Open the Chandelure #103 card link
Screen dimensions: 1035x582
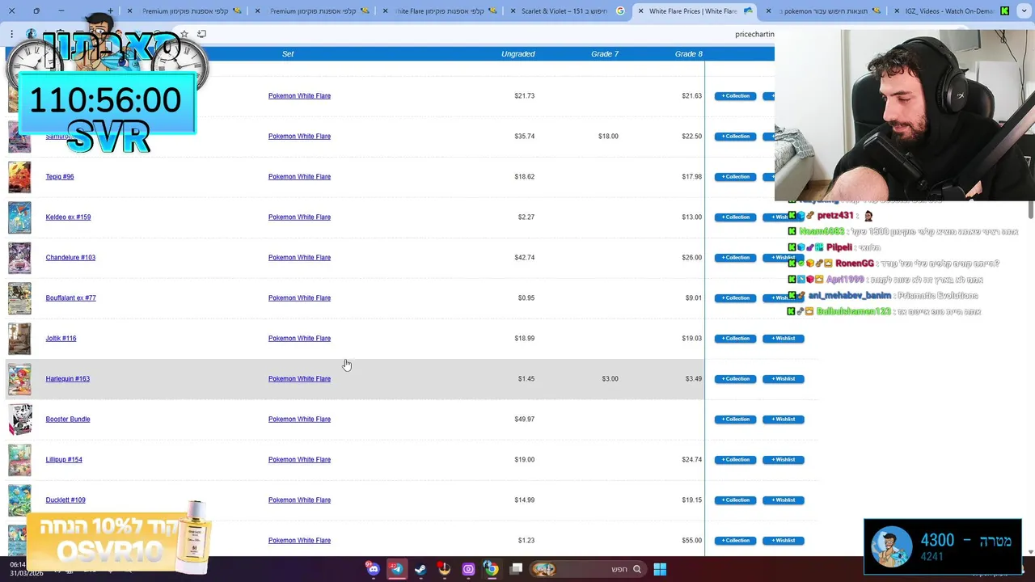point(70,258)
